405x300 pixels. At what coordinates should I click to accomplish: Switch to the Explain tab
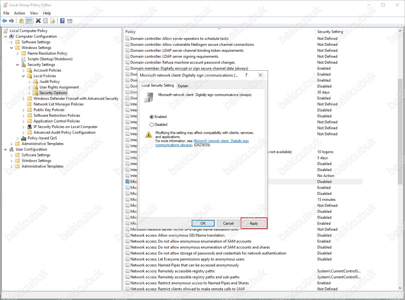pos(183,86)
